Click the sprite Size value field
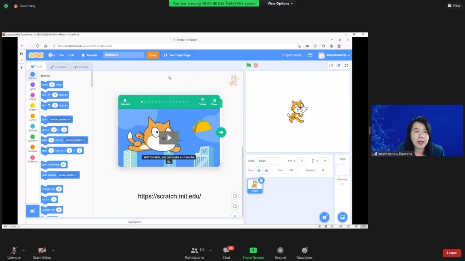 click(x=291, y=170)
